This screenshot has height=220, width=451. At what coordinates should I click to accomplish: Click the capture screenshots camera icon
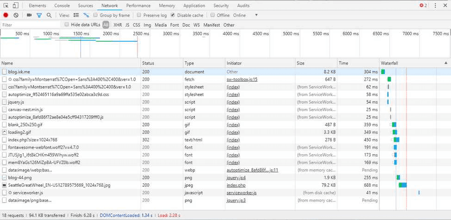30,15
